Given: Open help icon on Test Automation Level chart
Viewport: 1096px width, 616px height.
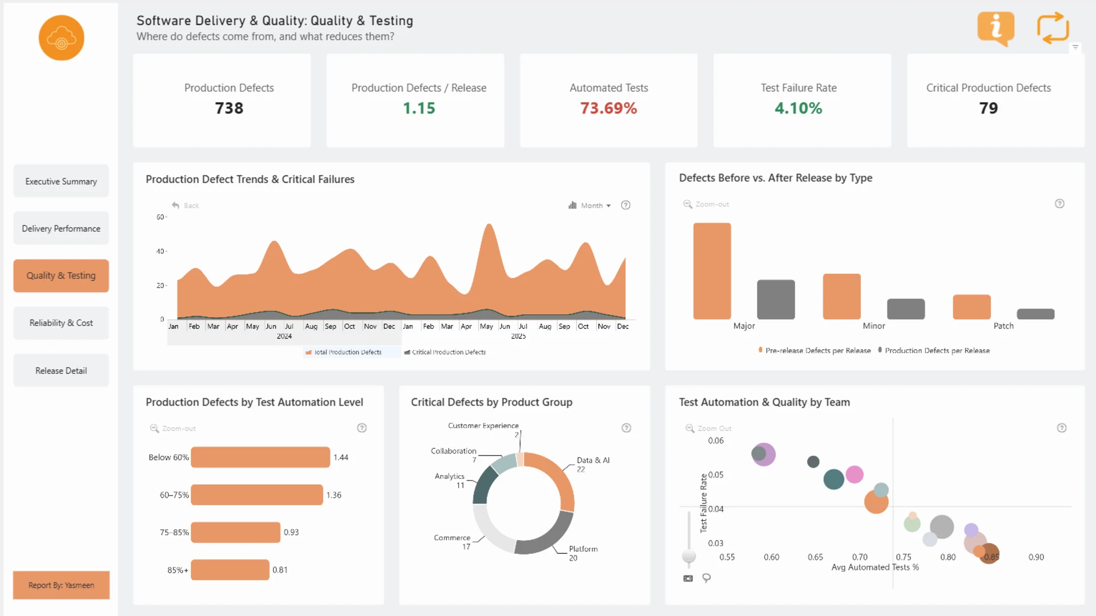Looking at the screenshot, I should pyautogui.click(x=362, y=428).
